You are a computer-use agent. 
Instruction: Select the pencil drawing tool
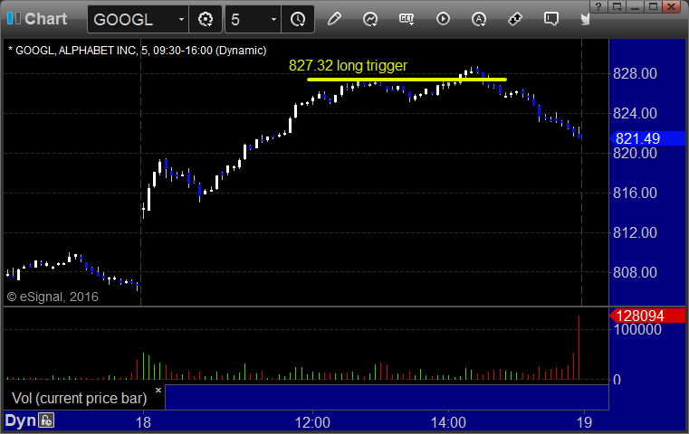point(334,19)
